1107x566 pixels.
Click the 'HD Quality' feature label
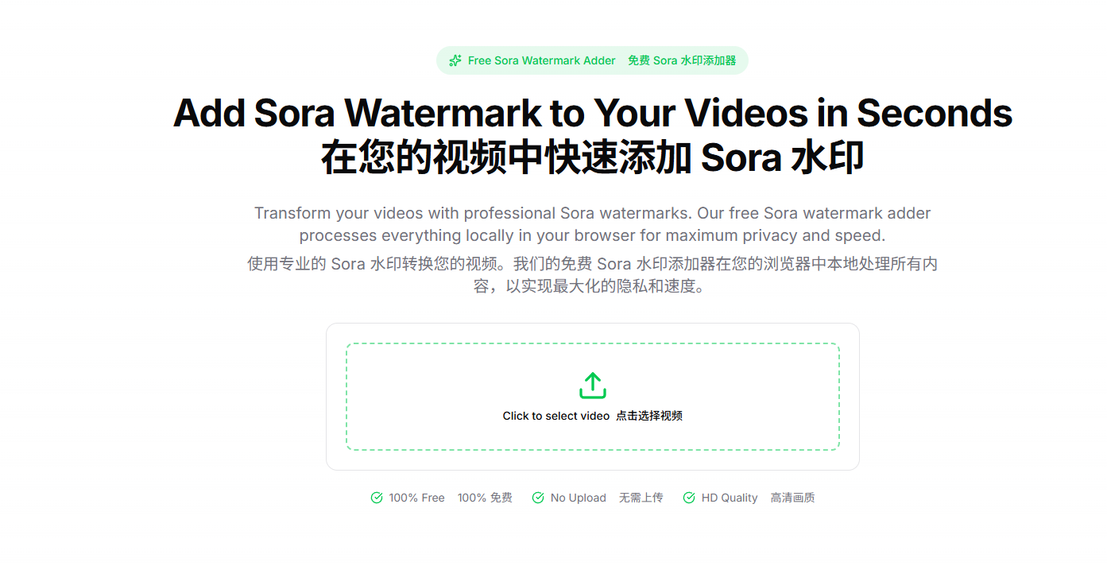point(730,498)
